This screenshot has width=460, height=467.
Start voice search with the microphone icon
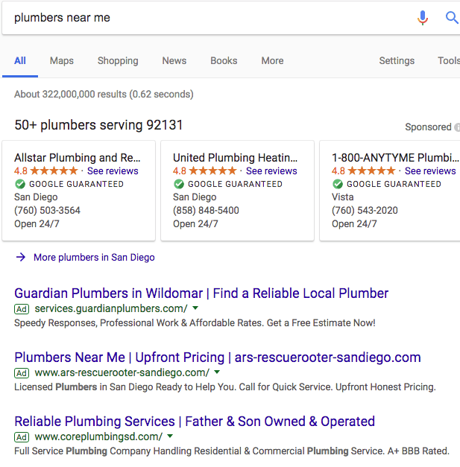click(423, 18)
